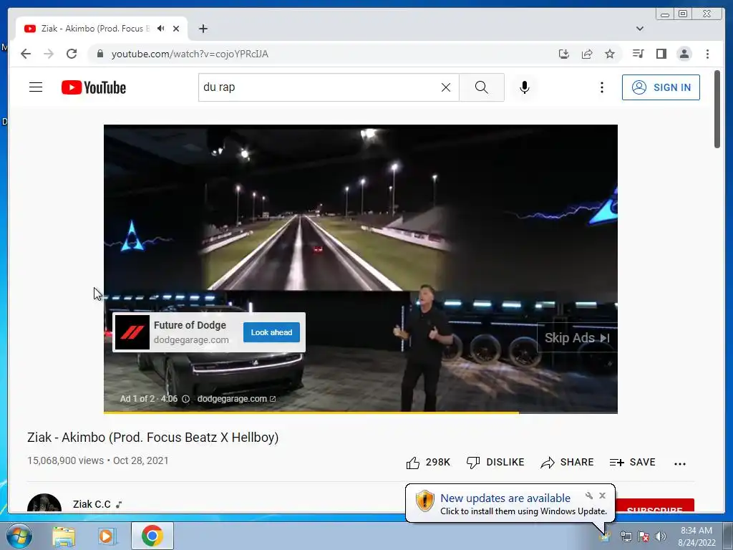
Task: Start voice search with the microphone
Action: pyautogui.click(x=525, y=87)
